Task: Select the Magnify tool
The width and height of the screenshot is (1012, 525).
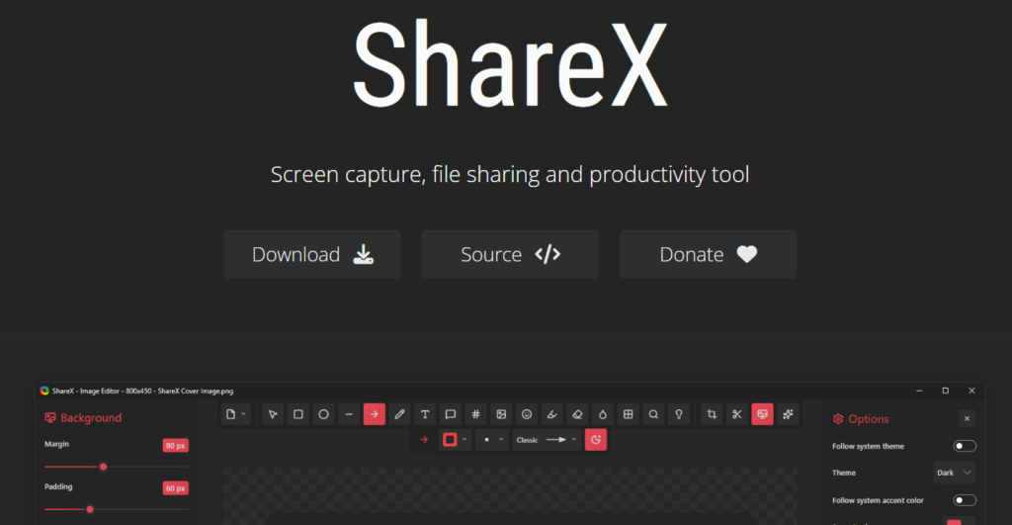Action: tap(653, 414)
